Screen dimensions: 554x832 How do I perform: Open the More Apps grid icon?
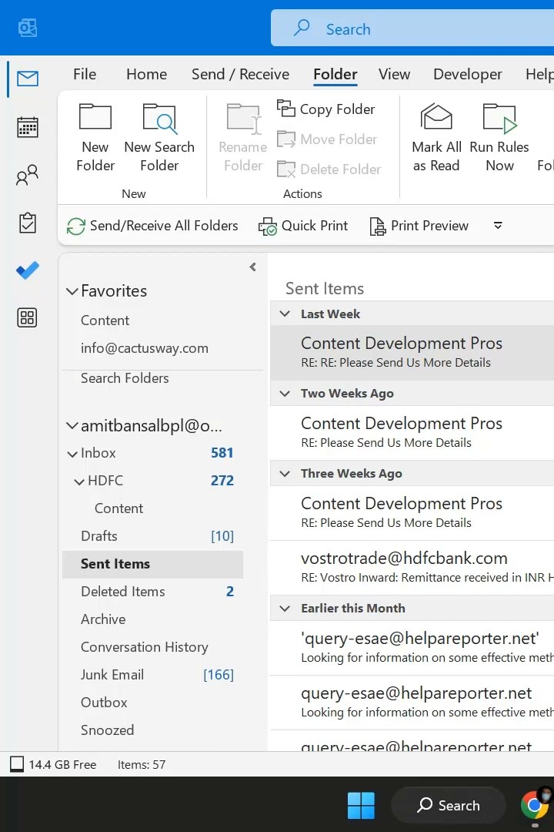click(x=28, y=317)
